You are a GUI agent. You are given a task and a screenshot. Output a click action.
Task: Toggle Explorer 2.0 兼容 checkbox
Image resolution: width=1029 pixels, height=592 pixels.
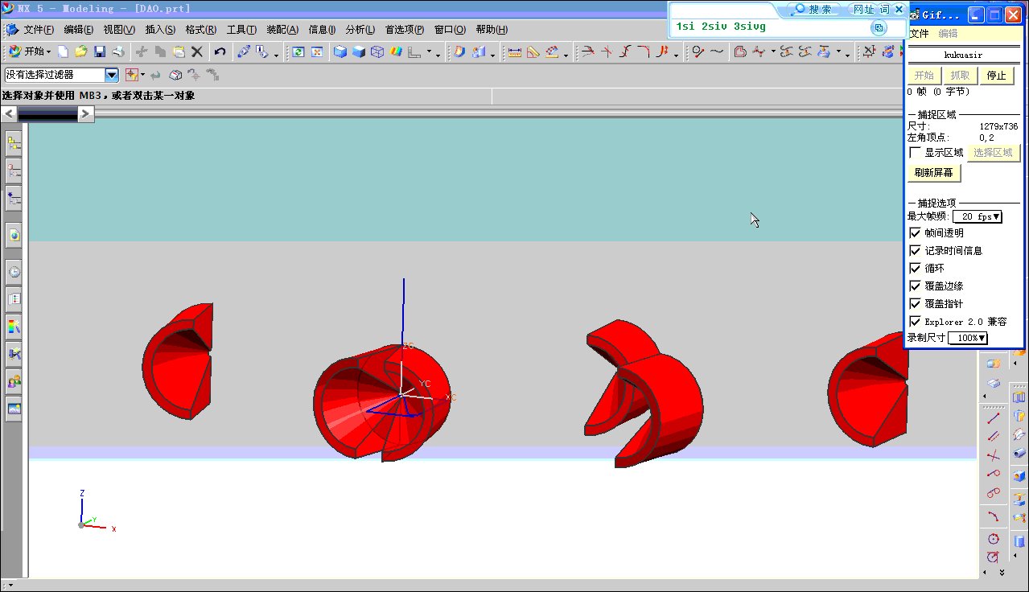pyautogui.click(x=915, y=321)
